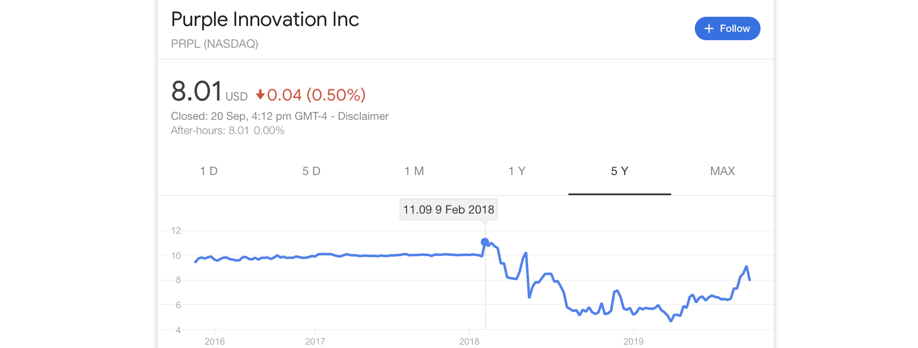This screenshot has height=348, width=918.
Task: Click the 2016 label on x-axis
Action: coord(214,341)
